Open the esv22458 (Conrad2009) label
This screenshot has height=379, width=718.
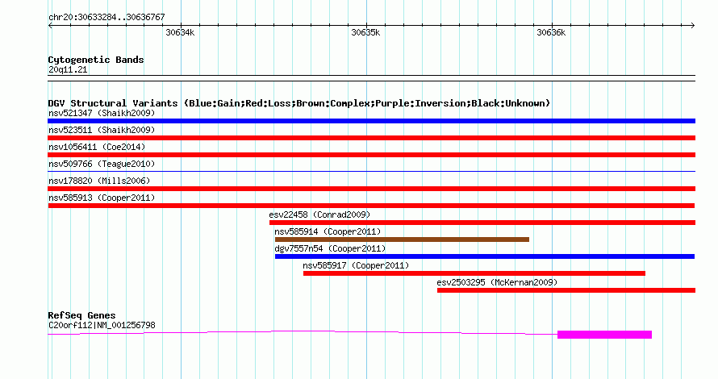click(319, 214)
